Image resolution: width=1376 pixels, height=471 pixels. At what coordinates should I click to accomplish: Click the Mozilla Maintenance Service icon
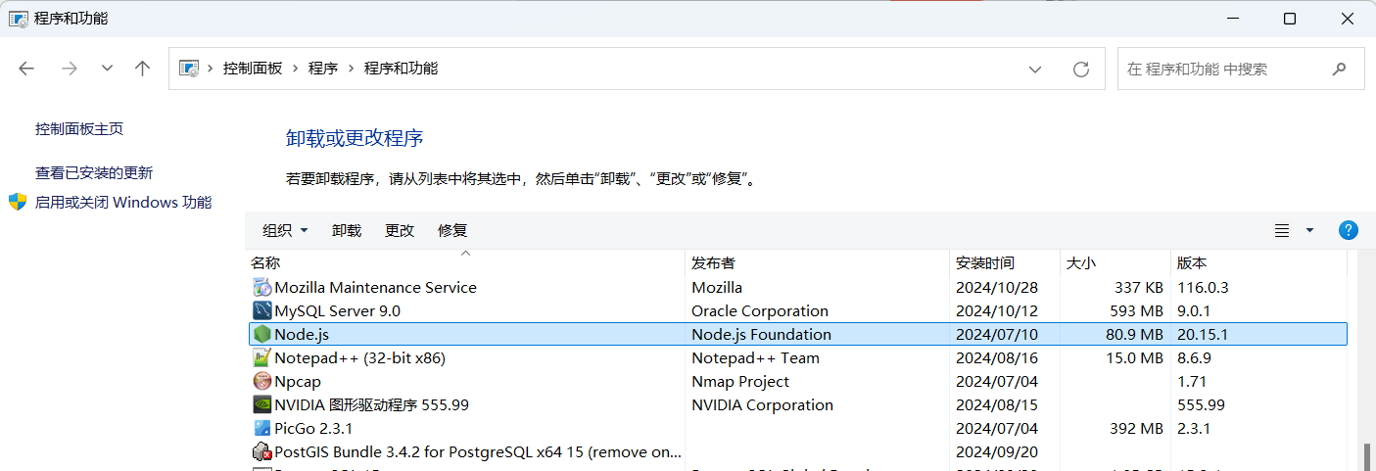tap(261, 288)
